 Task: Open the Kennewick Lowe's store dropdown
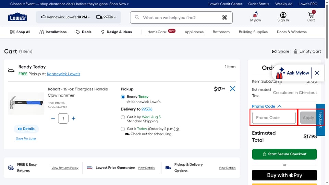click(65, 17)
